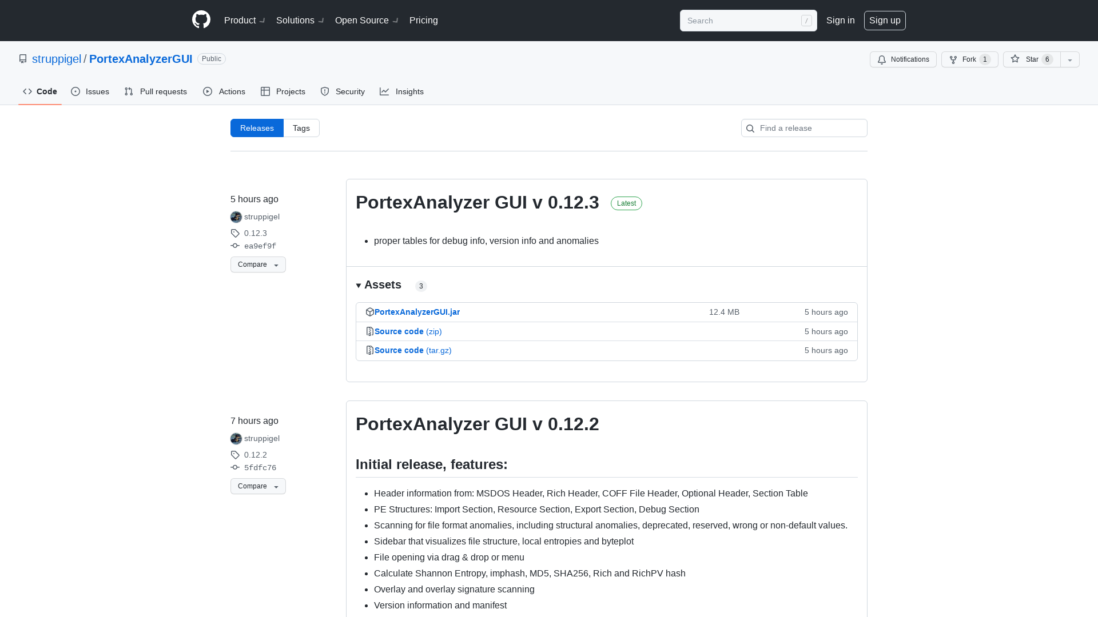The width and height of the screenshot is (1098, 617).
Task: Click the Fork button
Action: [970, 59]
